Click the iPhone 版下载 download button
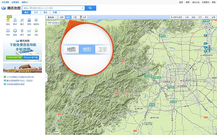Viewport: 217px width, 135px height. tap(31, 58)
